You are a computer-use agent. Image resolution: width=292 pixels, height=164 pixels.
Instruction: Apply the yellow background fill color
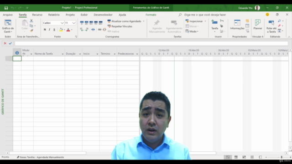click(x=61, y=30)
